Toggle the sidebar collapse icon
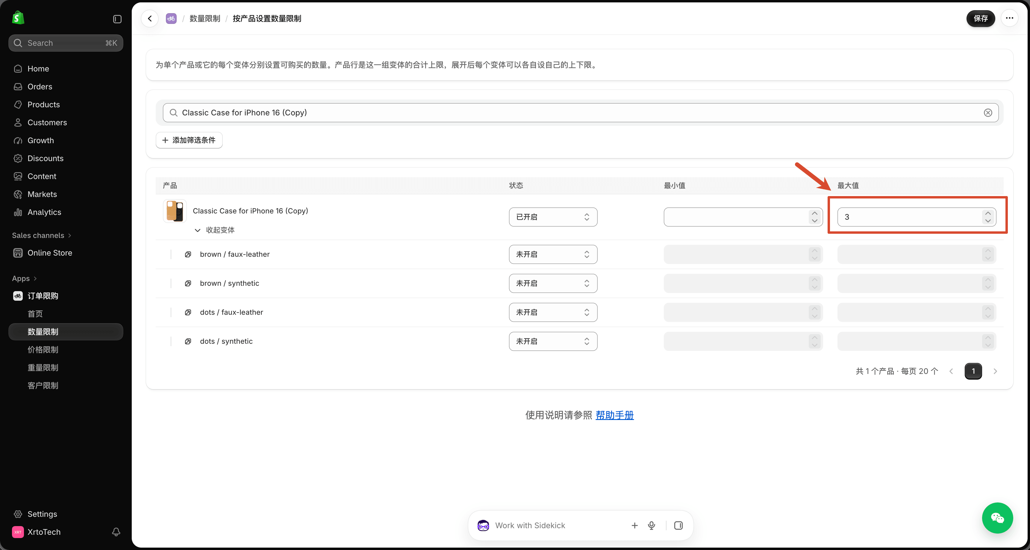1030x550 pixels. point(117,19)
